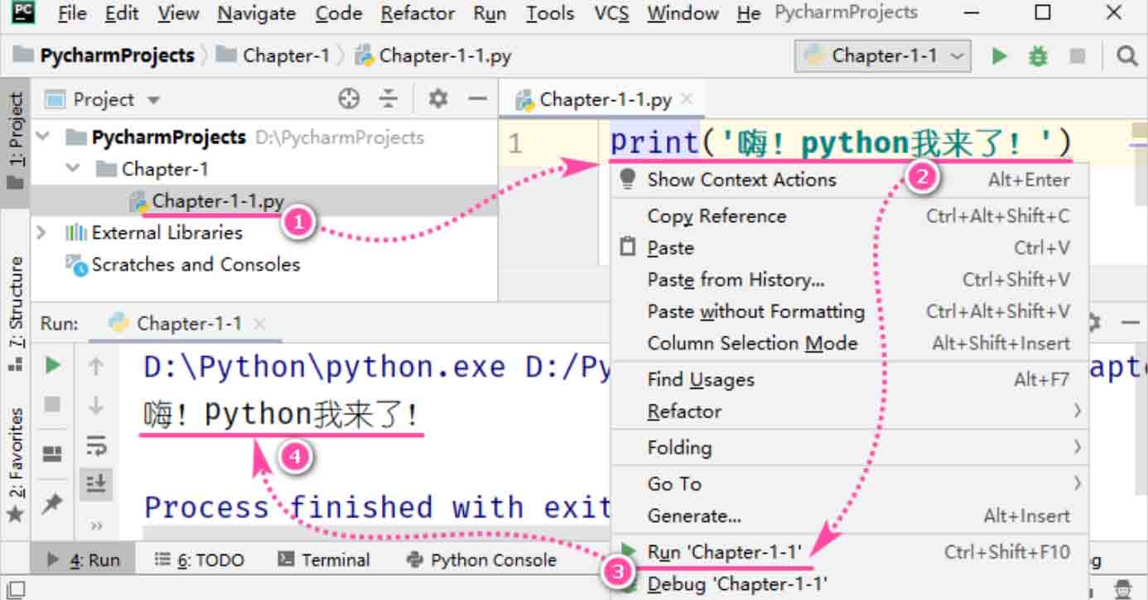Select Paste from History...
The image size is (1148, 600).
pyautogui.click(x=849, y=280)
